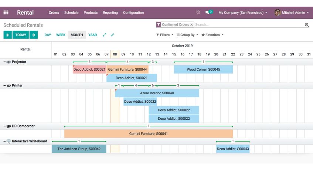
Task: Collapse the Projector group row
Action: click(5, 62)
